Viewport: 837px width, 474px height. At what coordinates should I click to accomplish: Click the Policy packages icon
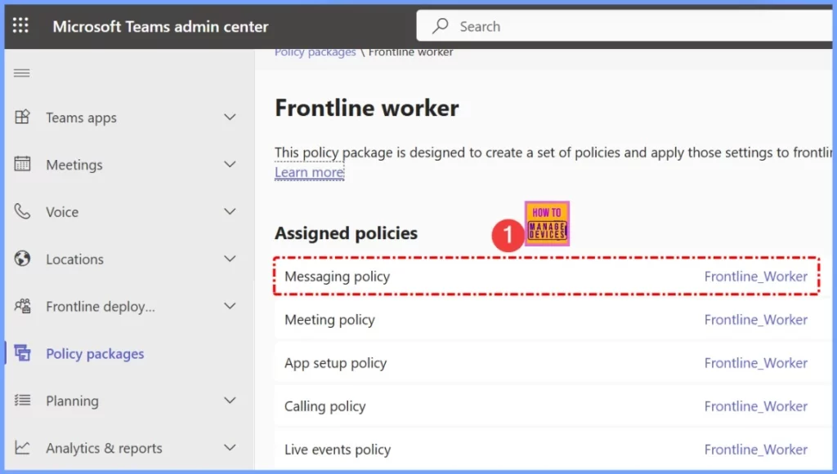pyautogui.click(x=22, y=352)
